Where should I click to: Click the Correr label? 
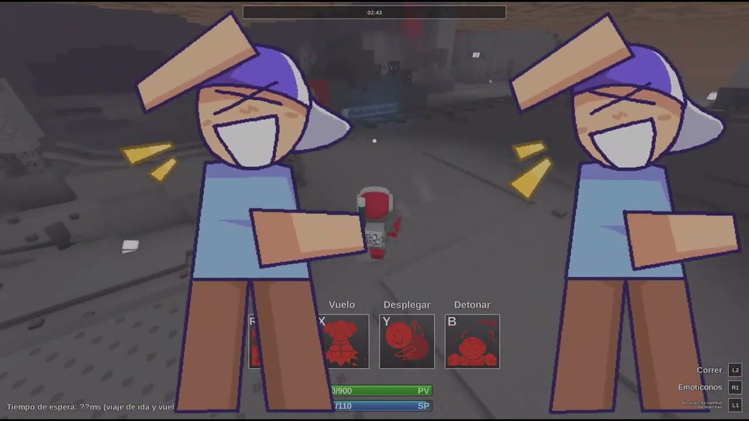pos(709,370)
